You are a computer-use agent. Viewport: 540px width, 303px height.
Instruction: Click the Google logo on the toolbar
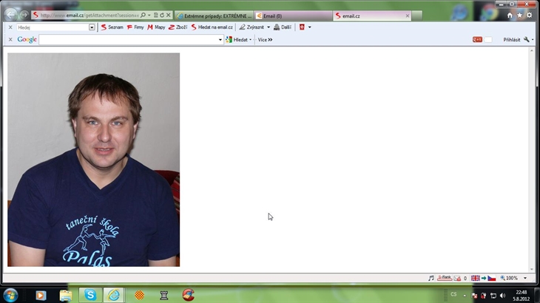(27, 40)
